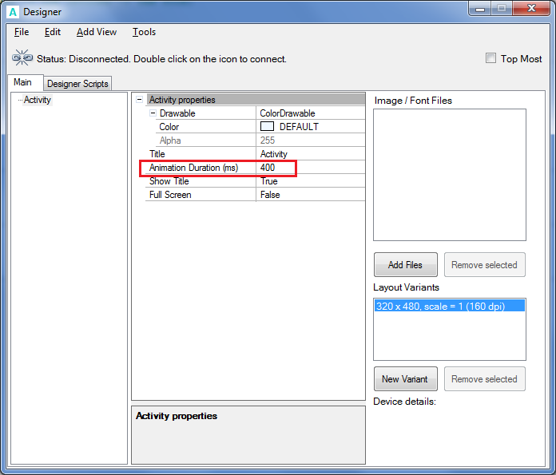
Task: Click Remove selected under Image / Font Files
Action: point(484,265)
